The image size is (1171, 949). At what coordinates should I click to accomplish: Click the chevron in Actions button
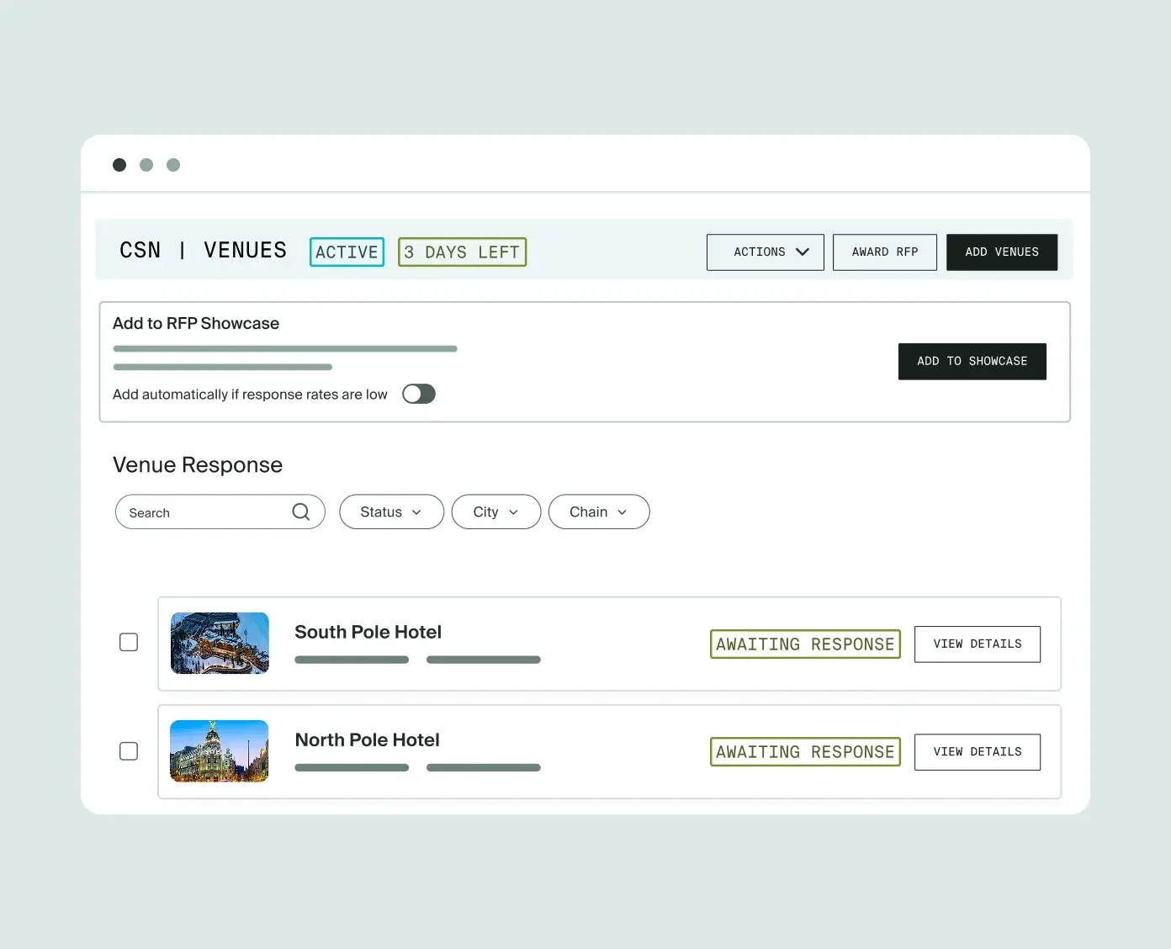(x=803, y=252)
